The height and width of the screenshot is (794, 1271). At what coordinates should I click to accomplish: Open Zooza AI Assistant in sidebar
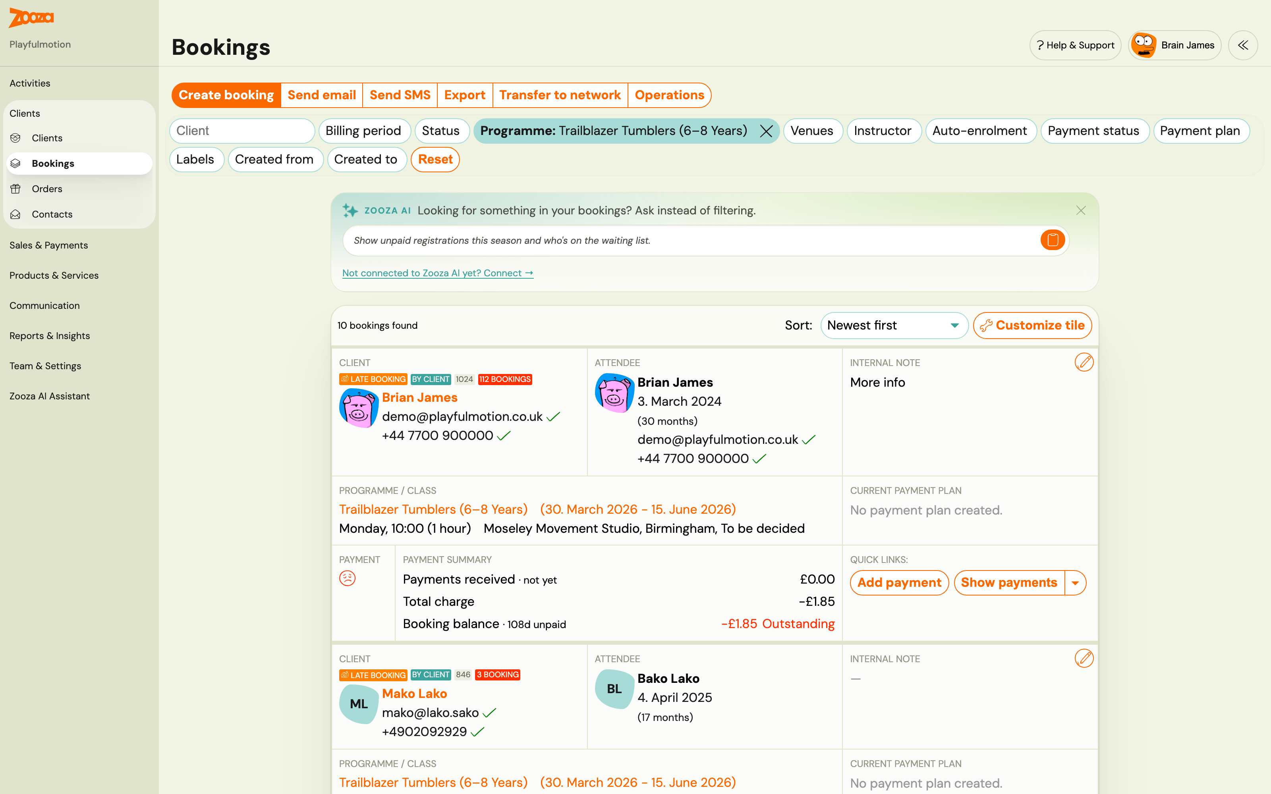[49, 396]
